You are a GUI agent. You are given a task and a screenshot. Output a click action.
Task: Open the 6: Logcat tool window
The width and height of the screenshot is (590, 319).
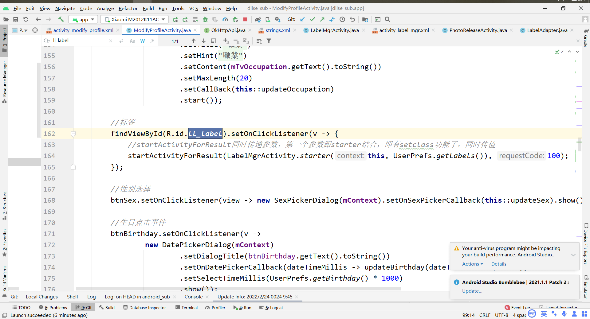pos(271,307)
